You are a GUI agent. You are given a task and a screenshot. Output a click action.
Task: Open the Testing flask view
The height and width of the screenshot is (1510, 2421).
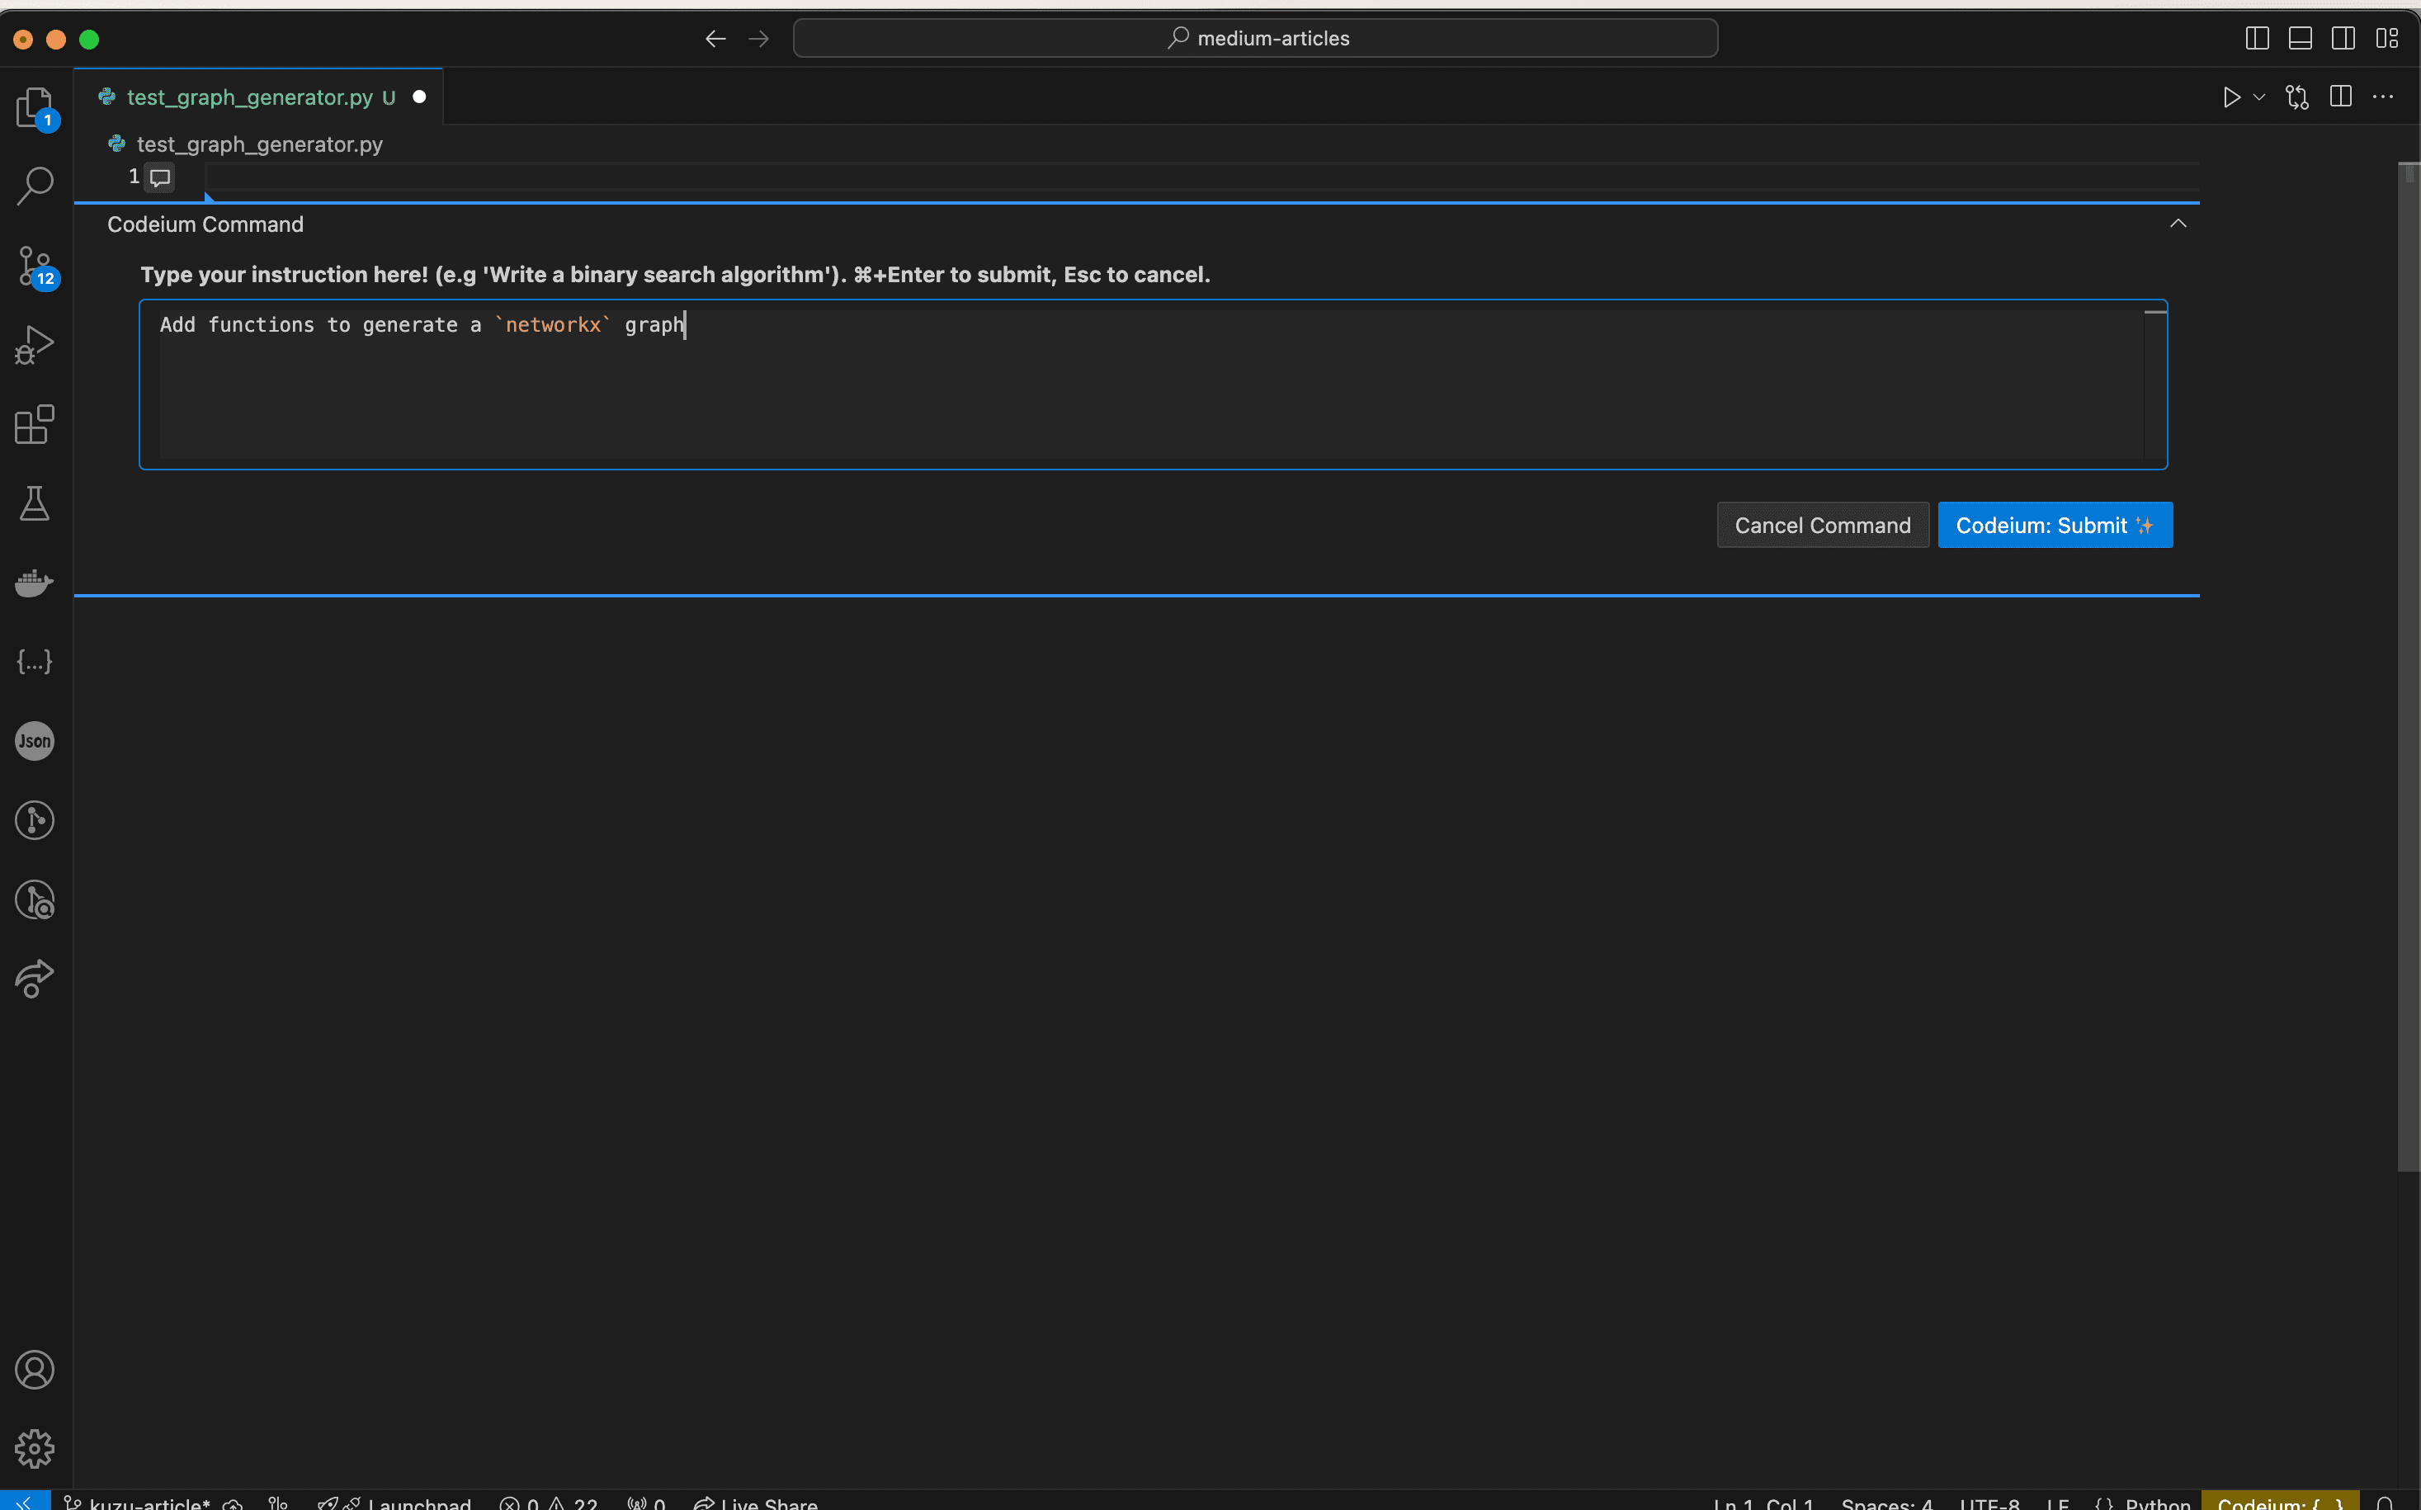(x=35, y=503)
